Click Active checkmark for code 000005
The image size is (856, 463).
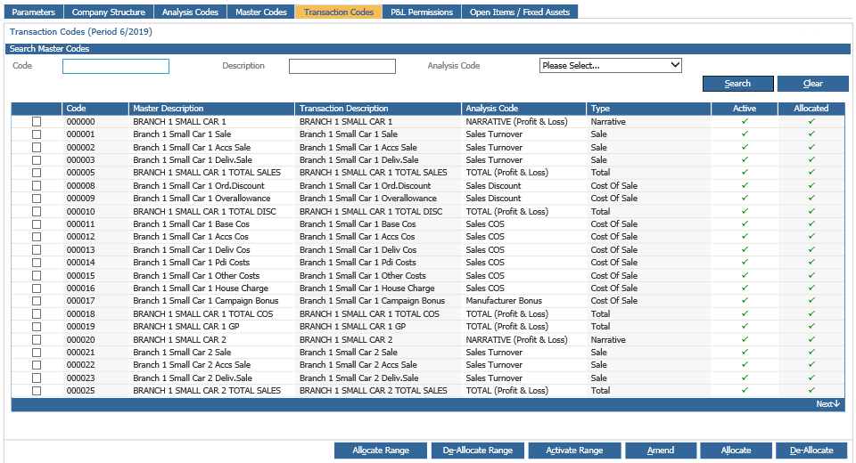point(745,172)
